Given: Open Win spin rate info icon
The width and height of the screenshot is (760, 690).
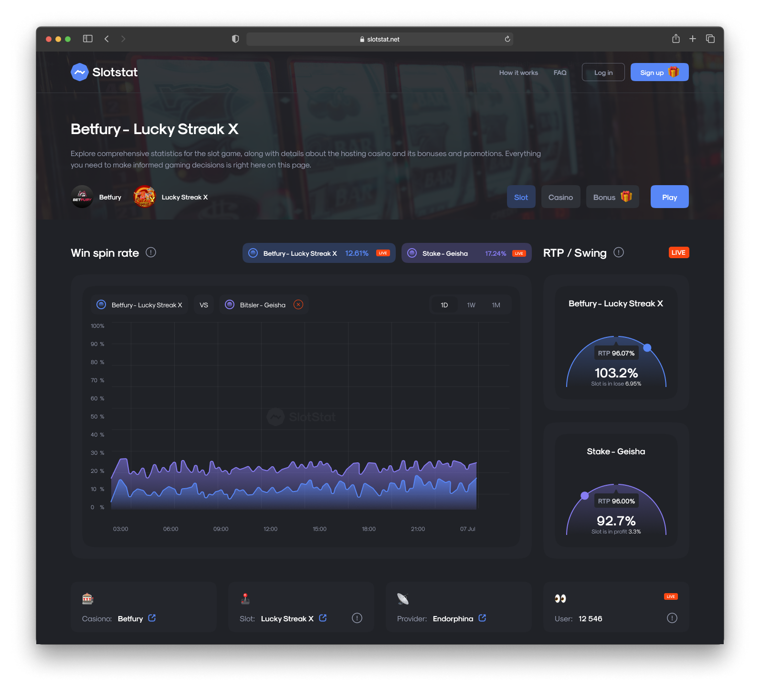Looking at the screenshot, I should click(x=151, y=252).
